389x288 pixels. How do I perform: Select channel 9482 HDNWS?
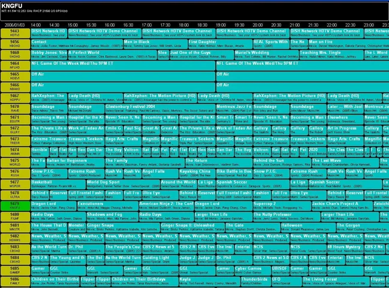tap(15, 238)
